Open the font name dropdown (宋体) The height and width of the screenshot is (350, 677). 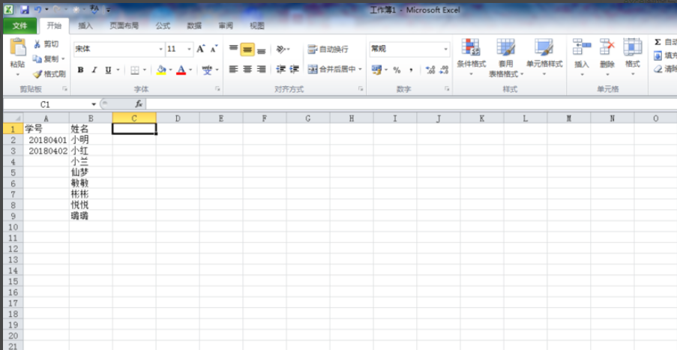tap(160, 49)
